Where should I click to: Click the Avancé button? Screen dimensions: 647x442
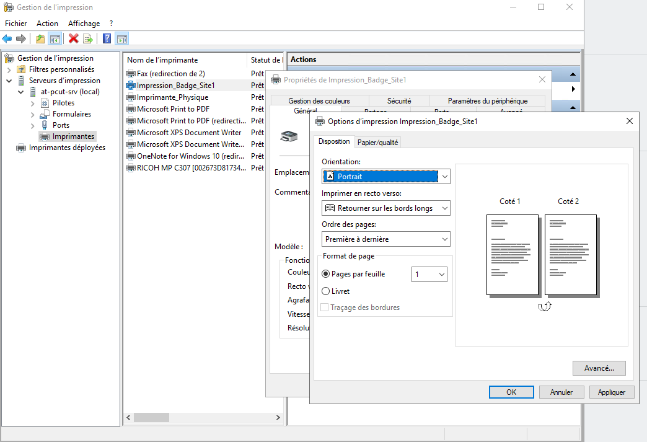599,368
